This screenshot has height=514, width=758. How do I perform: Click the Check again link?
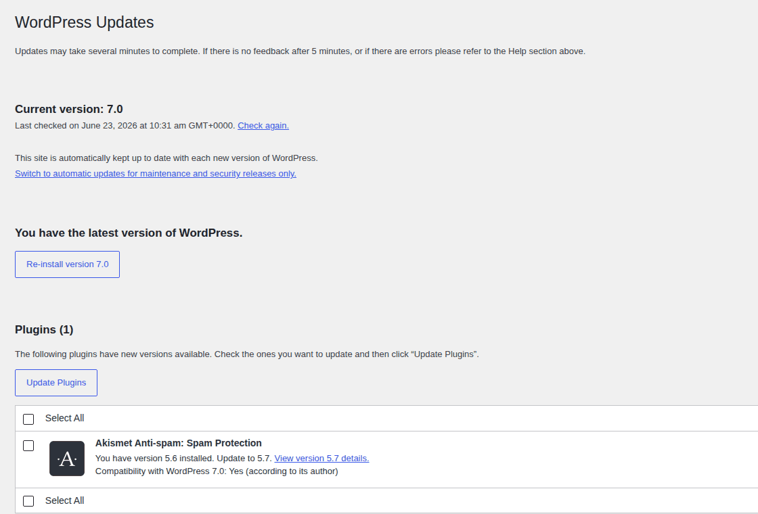(x=263, y=126)
